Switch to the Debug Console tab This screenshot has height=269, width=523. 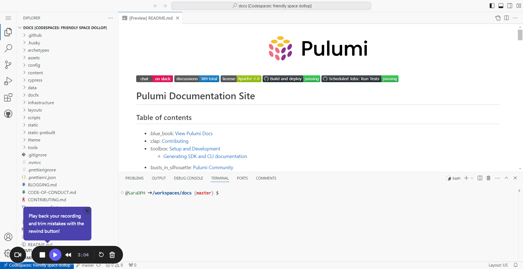pyautogui.click(x=188, y=178)
